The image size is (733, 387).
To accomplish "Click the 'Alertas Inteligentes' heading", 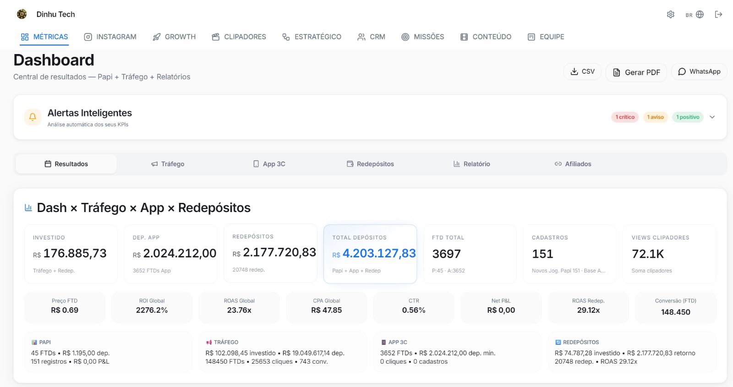I will 90,113.
